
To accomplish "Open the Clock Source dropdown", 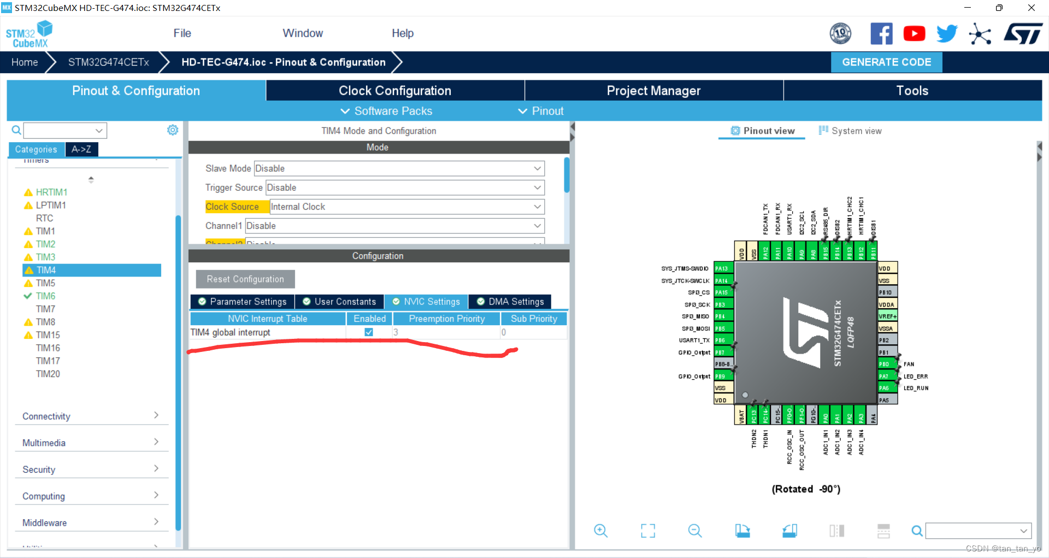I will pyautogui.click(x=407, y=207).
